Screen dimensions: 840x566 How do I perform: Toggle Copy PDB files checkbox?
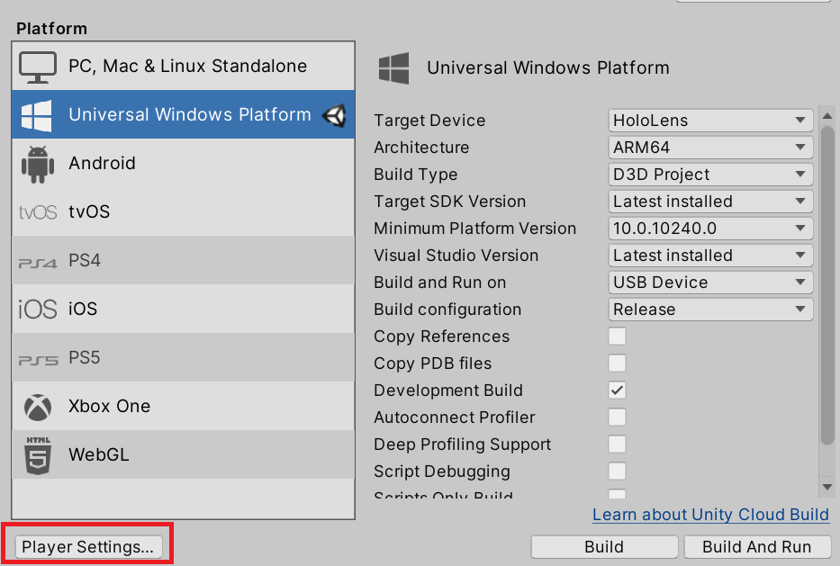click(x=617, y=363)
